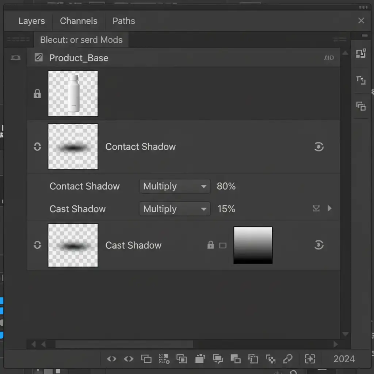The image size is (374, 374).
Task: Click the Cast Shadow layer name
Action: [133, 245]
